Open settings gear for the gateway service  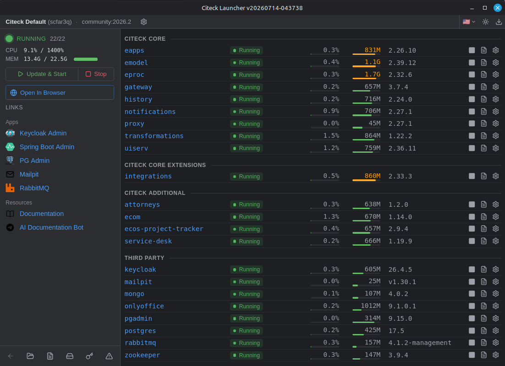(x=496, y=87)
